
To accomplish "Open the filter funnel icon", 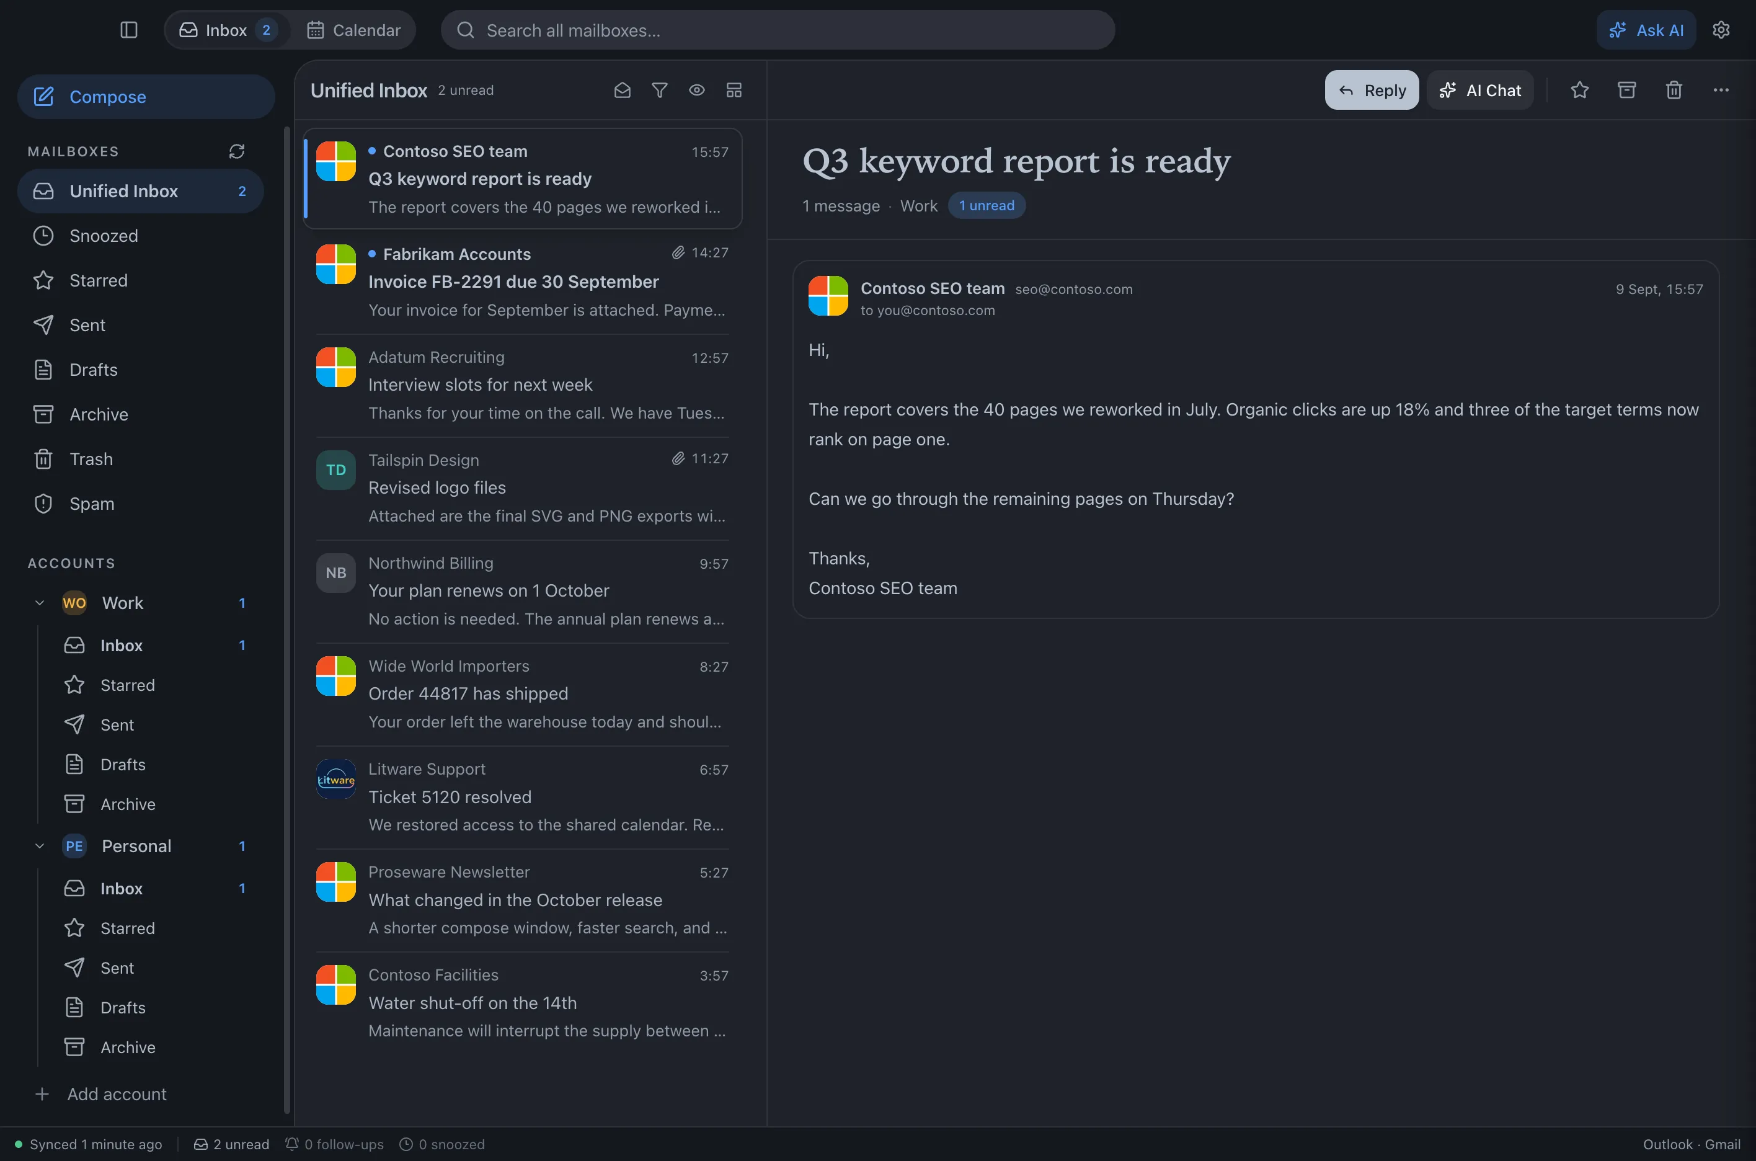I will pos(659,89).
